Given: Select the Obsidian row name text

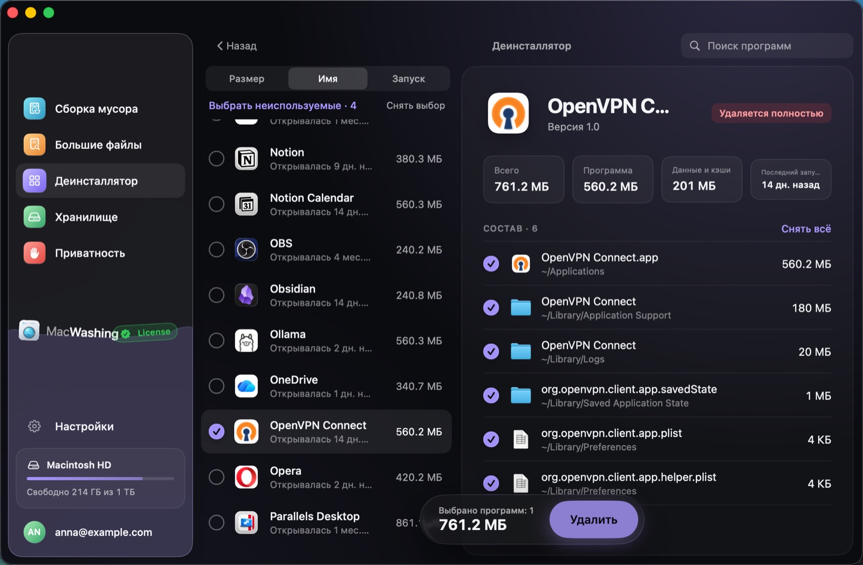Looking at the screenshot, I should point(293,289).
